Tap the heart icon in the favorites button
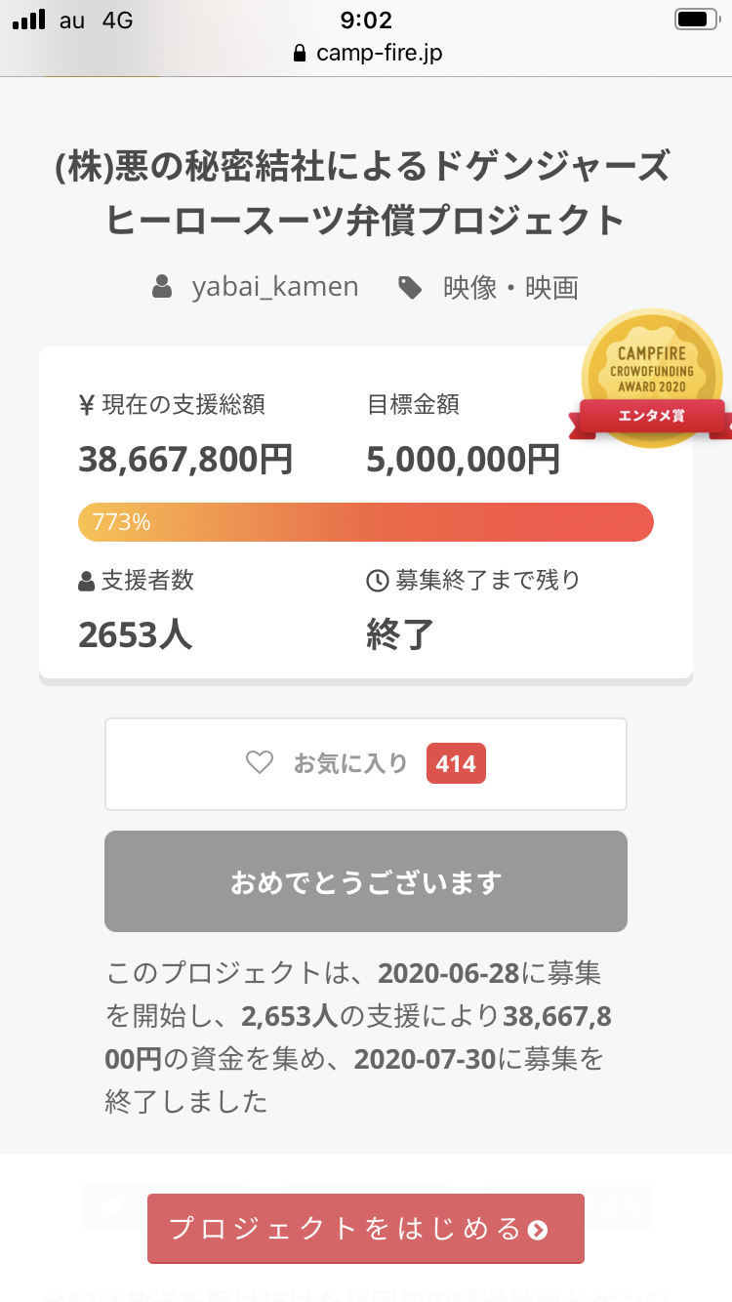This screenshot has width=732, height=1302. (260, 762)
